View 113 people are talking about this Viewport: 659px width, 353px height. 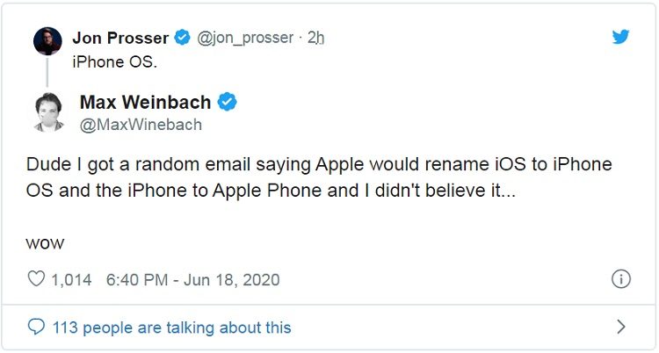coord(171,328)
